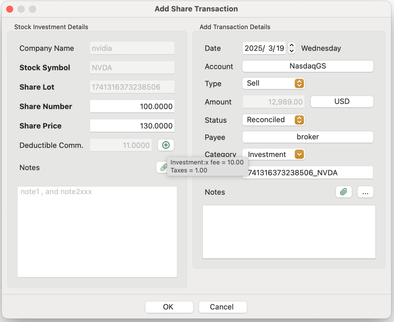The image size is (394, 322).
Task: Click inside the transaction Notes text area
Action: coord(289,232)
